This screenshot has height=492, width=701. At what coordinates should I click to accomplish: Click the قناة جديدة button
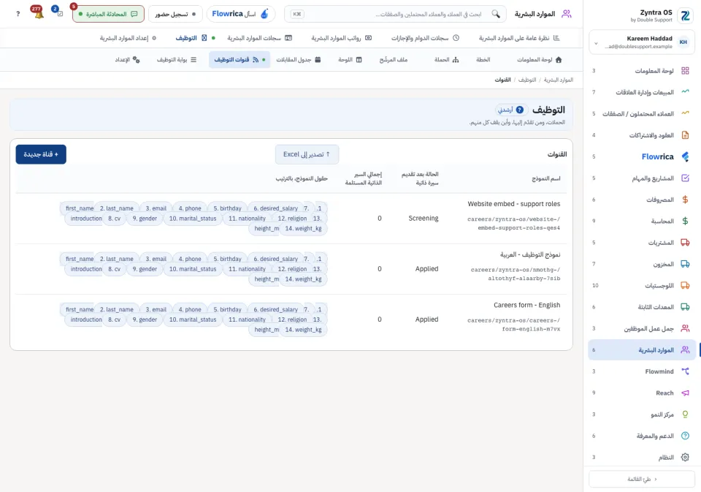[x=41, y=154]
